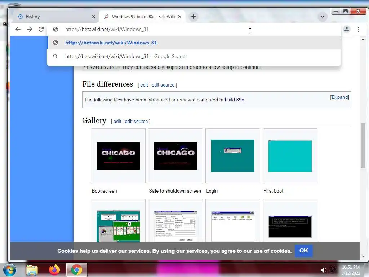Open the taskbar clock showing 10:51 PM
369x277 pixels.
pos(351,270)
